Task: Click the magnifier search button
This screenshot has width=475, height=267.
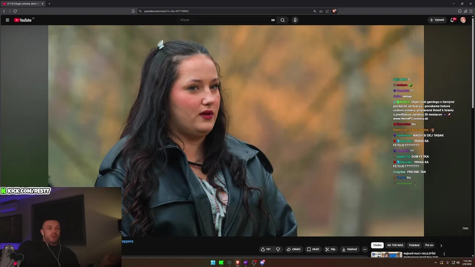Action: [282, 20]
